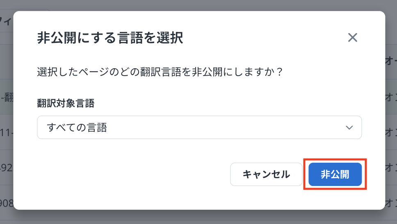Confirm with the blue 非公開 button
This screenshot has width=397, height=224.
click(335, 175)
